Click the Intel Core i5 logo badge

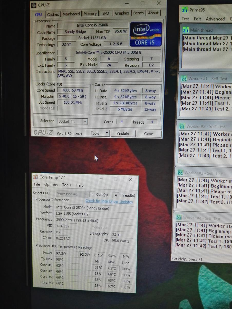pyautogui.click(x=146, y=34)
